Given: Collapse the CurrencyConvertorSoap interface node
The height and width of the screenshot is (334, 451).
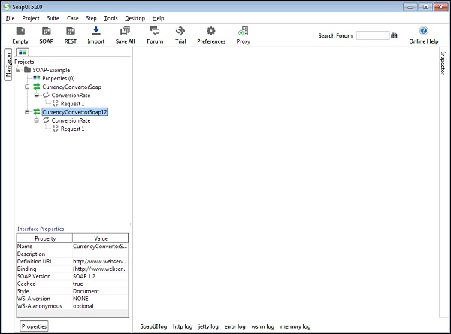Looking at the screenshot, I should tap(26, 87).
